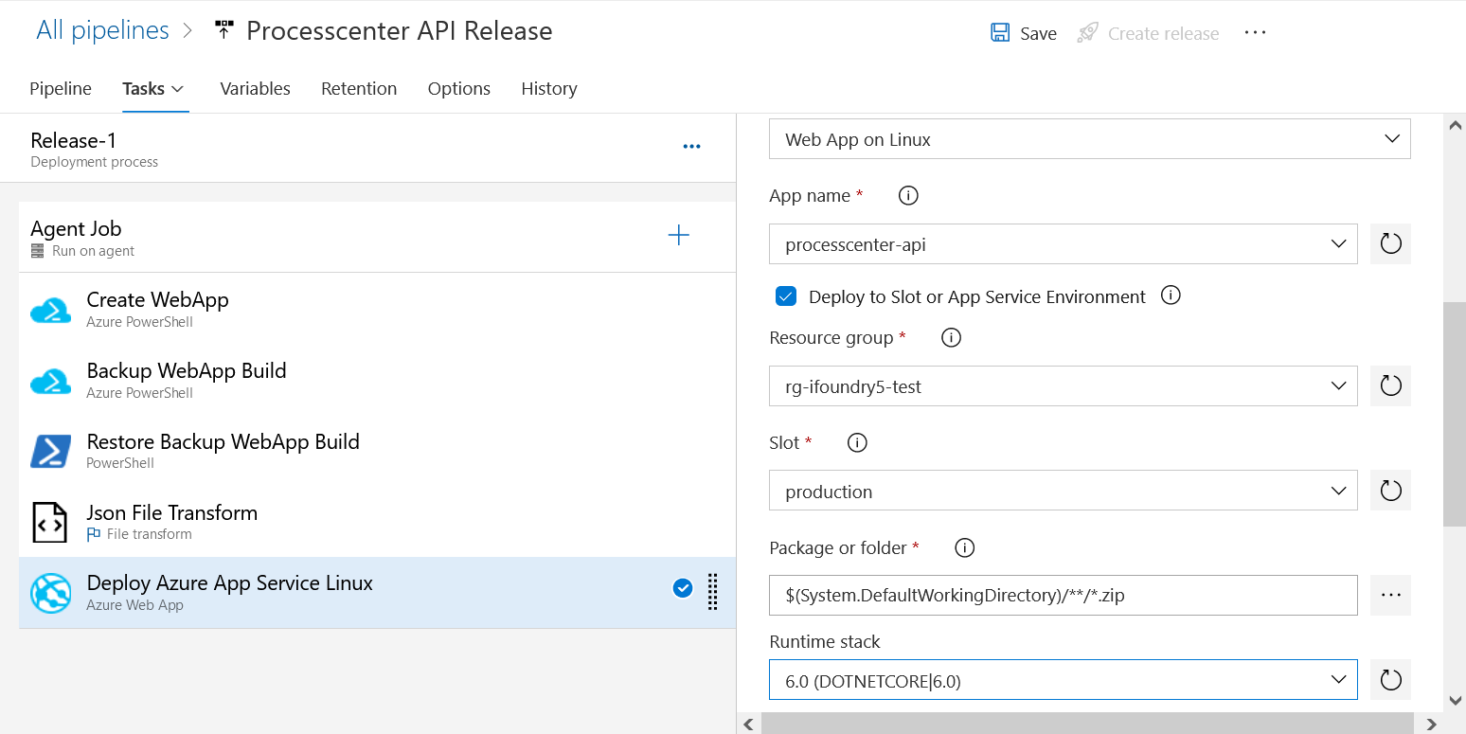1466x734 pixels.
Task: Refresh the Runtime stack list
Action: pyautogui.click(x=1390, y=680)
